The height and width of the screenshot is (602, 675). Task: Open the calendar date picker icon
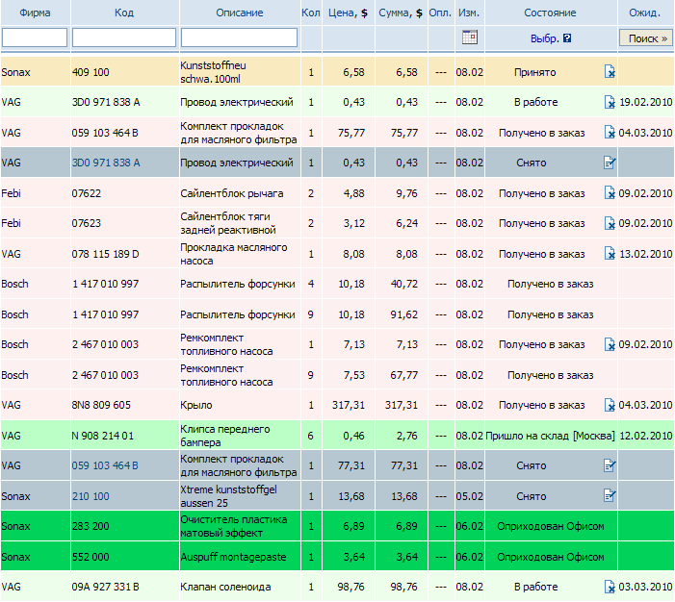[470, 38]
